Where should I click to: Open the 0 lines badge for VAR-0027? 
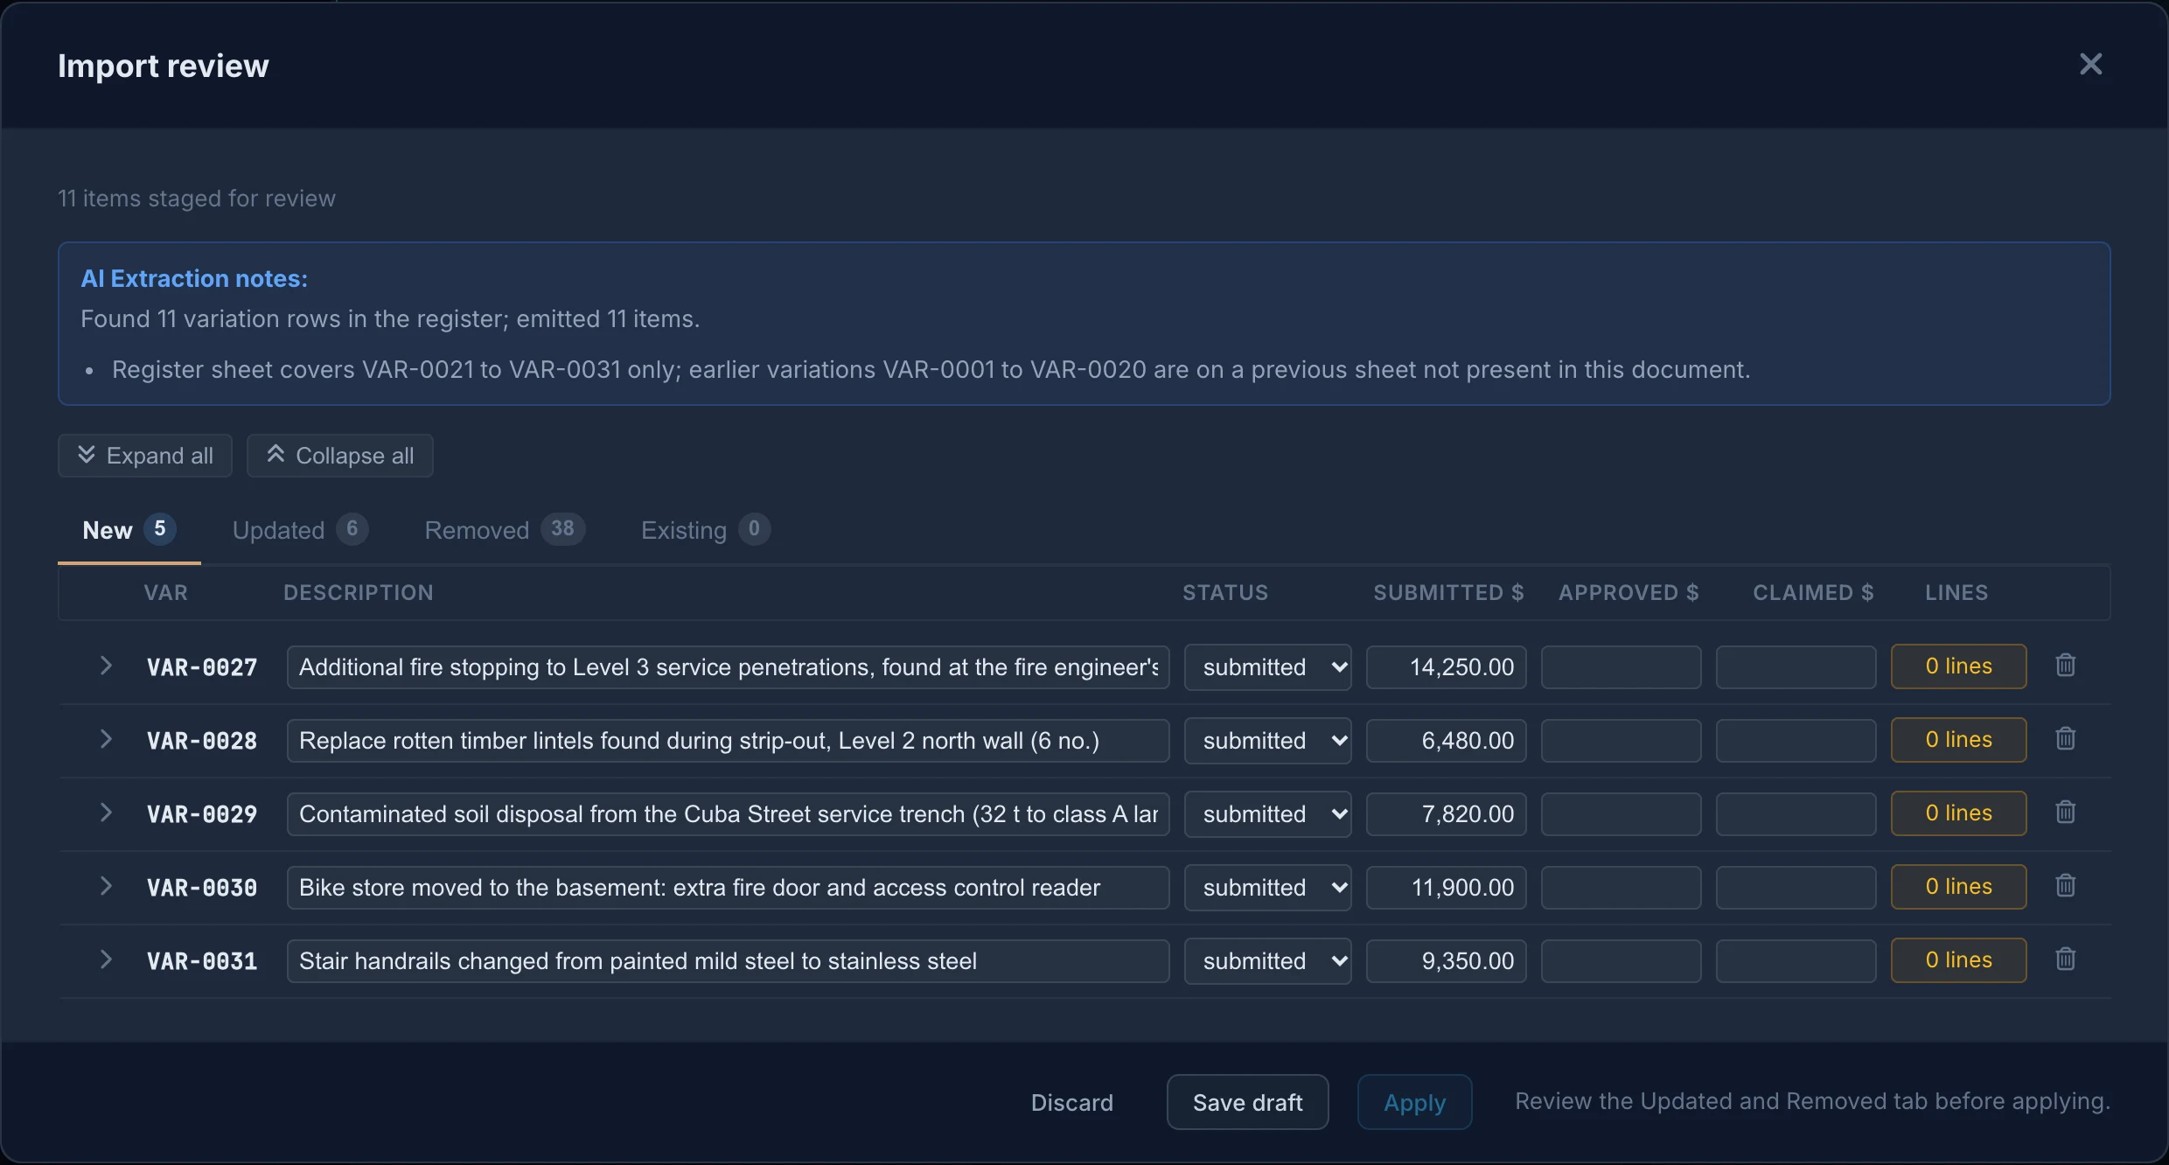tap(1958, 666)
